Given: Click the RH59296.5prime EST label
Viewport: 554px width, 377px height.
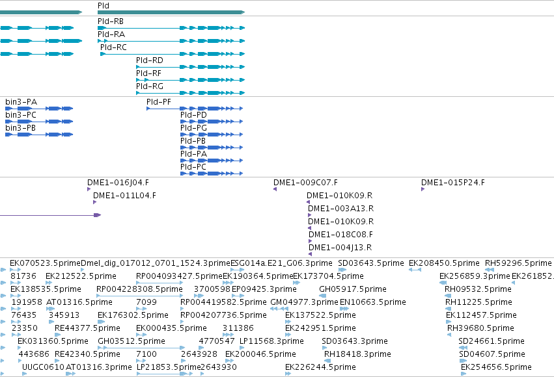Looking at the screenshot, I should (x=518, y=263).
